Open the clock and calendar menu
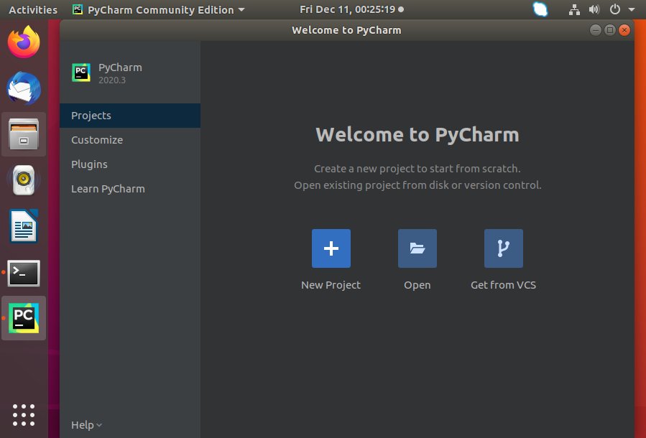Screen dimensions: 646x438 click(x=351, y=9)
